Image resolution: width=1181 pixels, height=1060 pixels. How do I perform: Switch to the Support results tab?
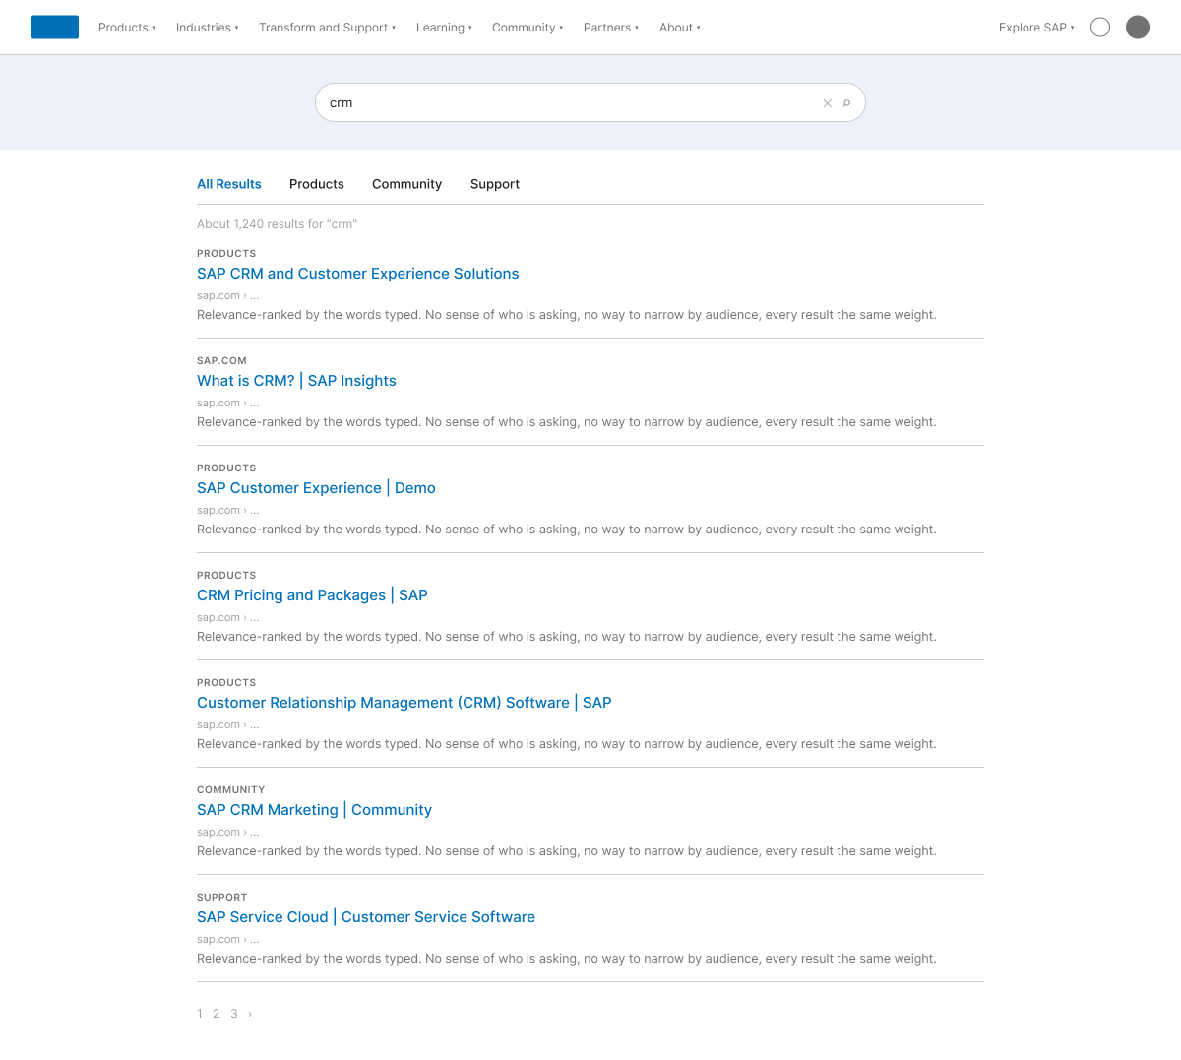[495, 184]
